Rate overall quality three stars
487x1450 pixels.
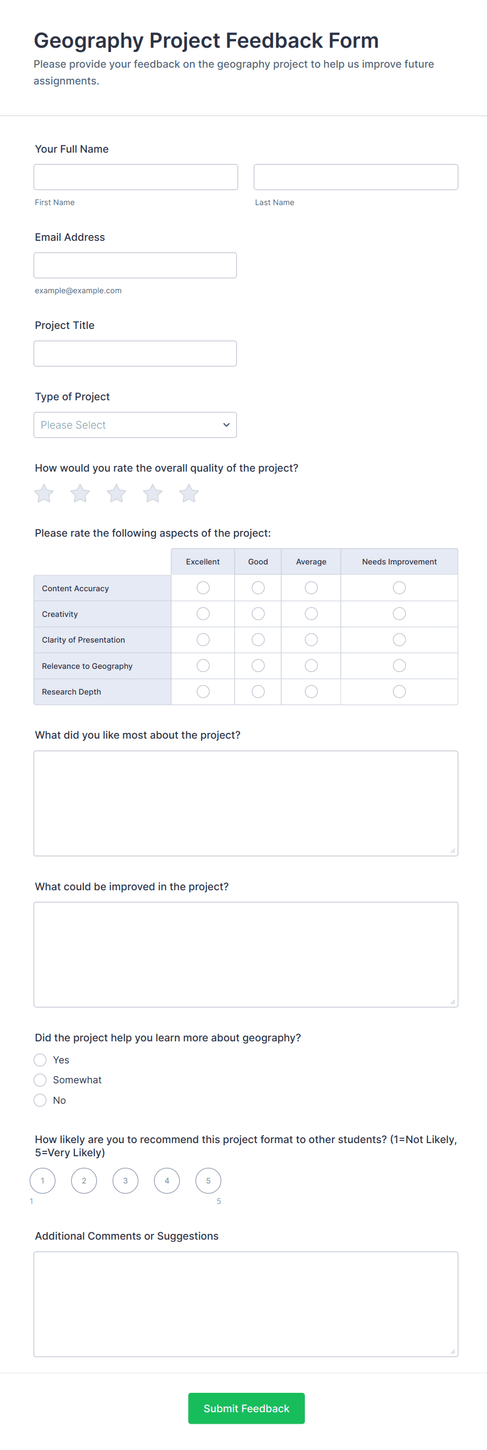(x=116, y=494)
